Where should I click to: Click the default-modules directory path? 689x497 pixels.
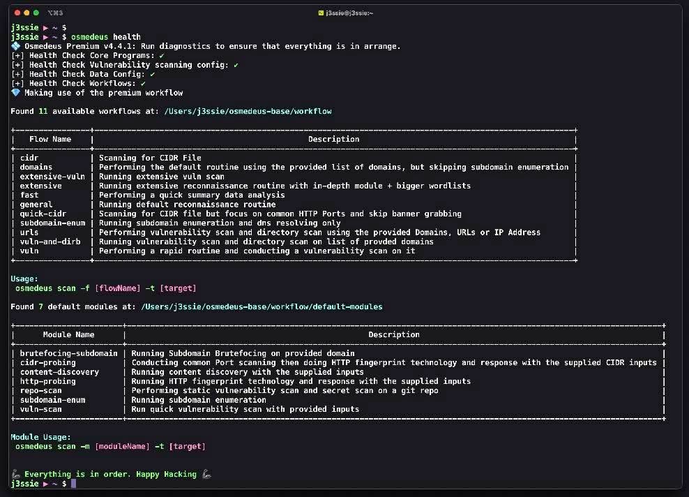click(262, 306)
